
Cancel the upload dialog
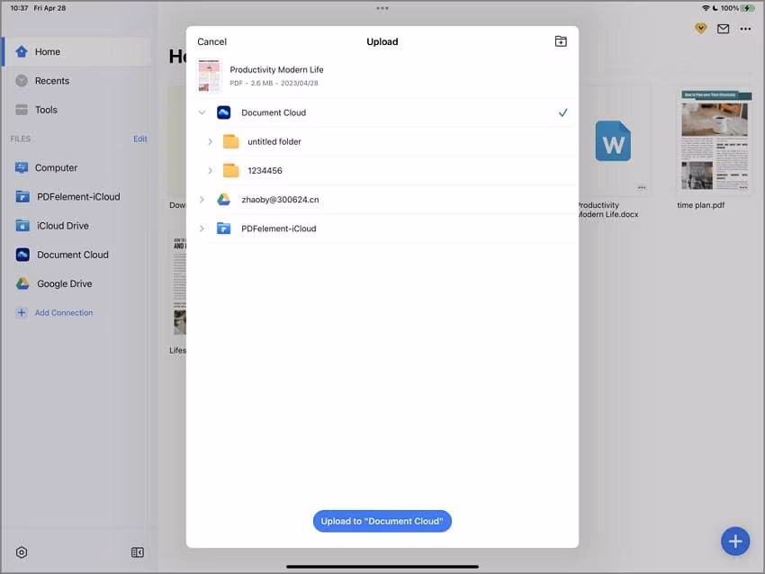211,42
